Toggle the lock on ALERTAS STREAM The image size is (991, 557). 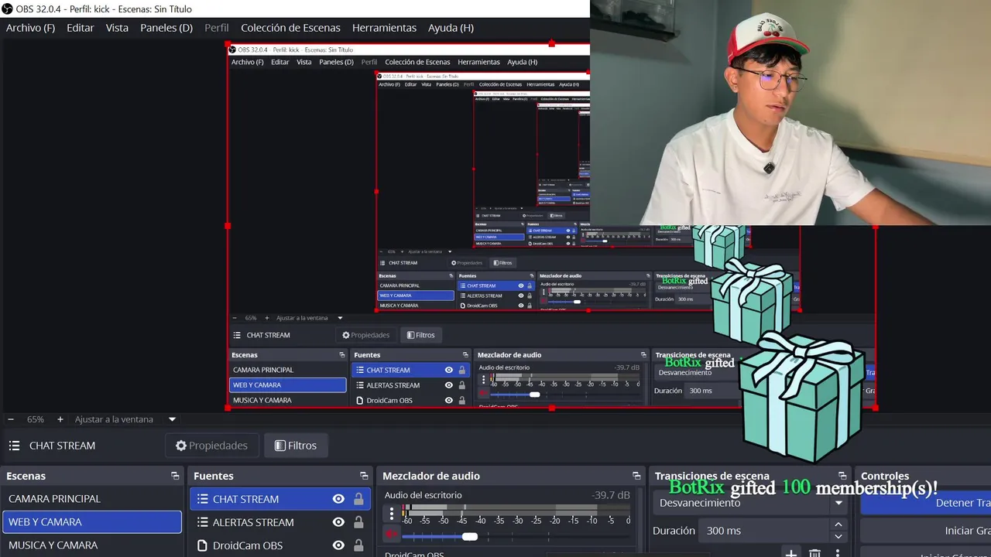coord(358,522)
